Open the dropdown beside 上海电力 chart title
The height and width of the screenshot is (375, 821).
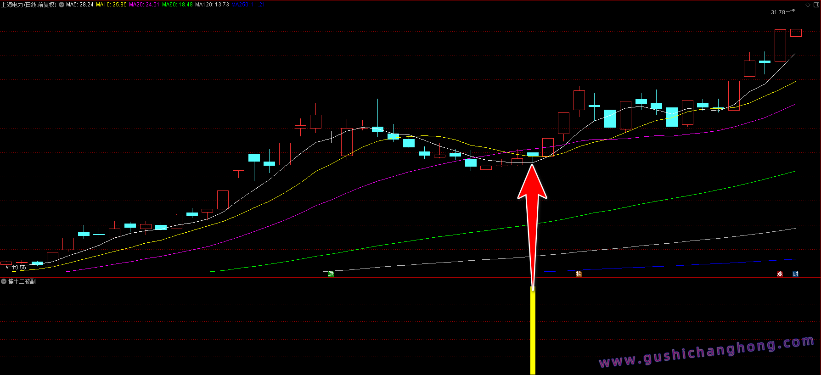[x=62, y=5]
